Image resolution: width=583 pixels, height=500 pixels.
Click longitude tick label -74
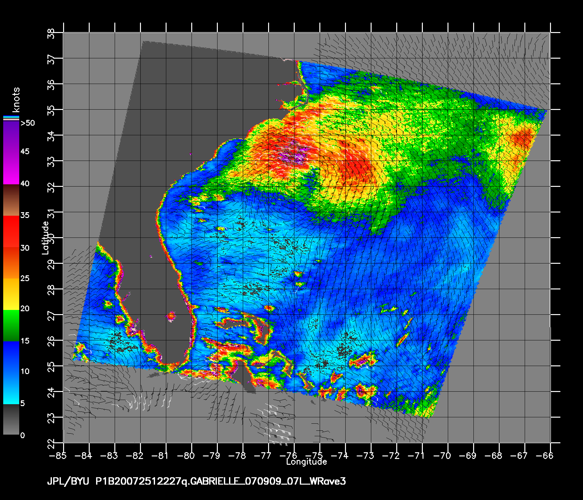tap(340, 455)
